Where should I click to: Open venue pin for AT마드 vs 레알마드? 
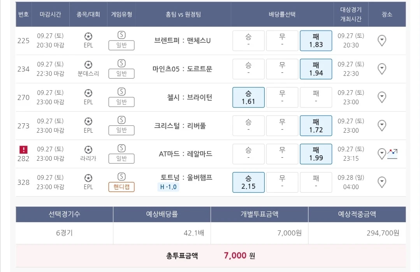click(382, 154)
